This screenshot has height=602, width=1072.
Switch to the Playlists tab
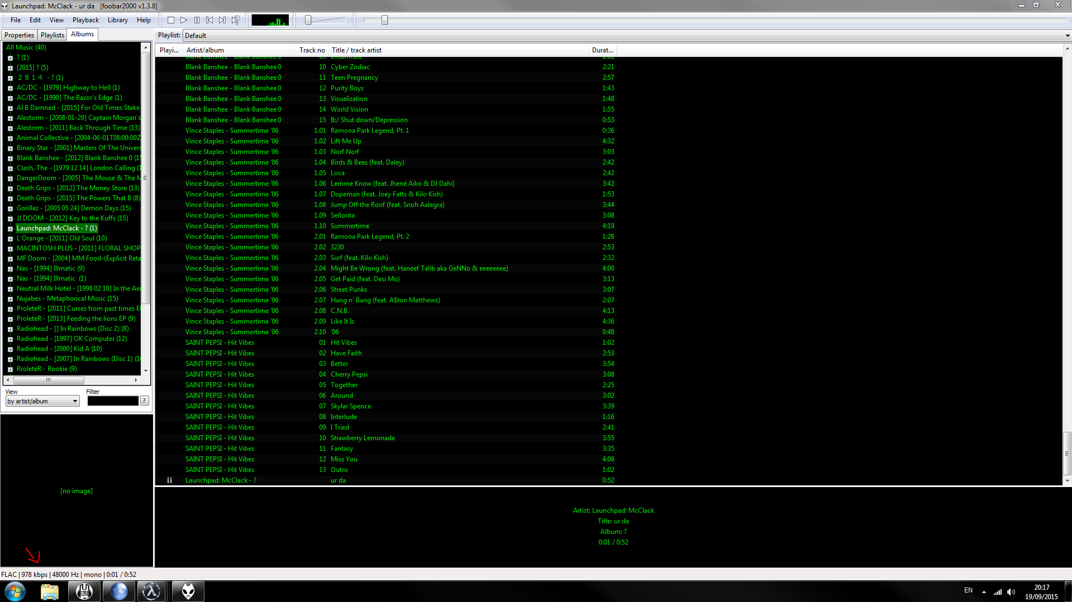(x=53, y=35)
